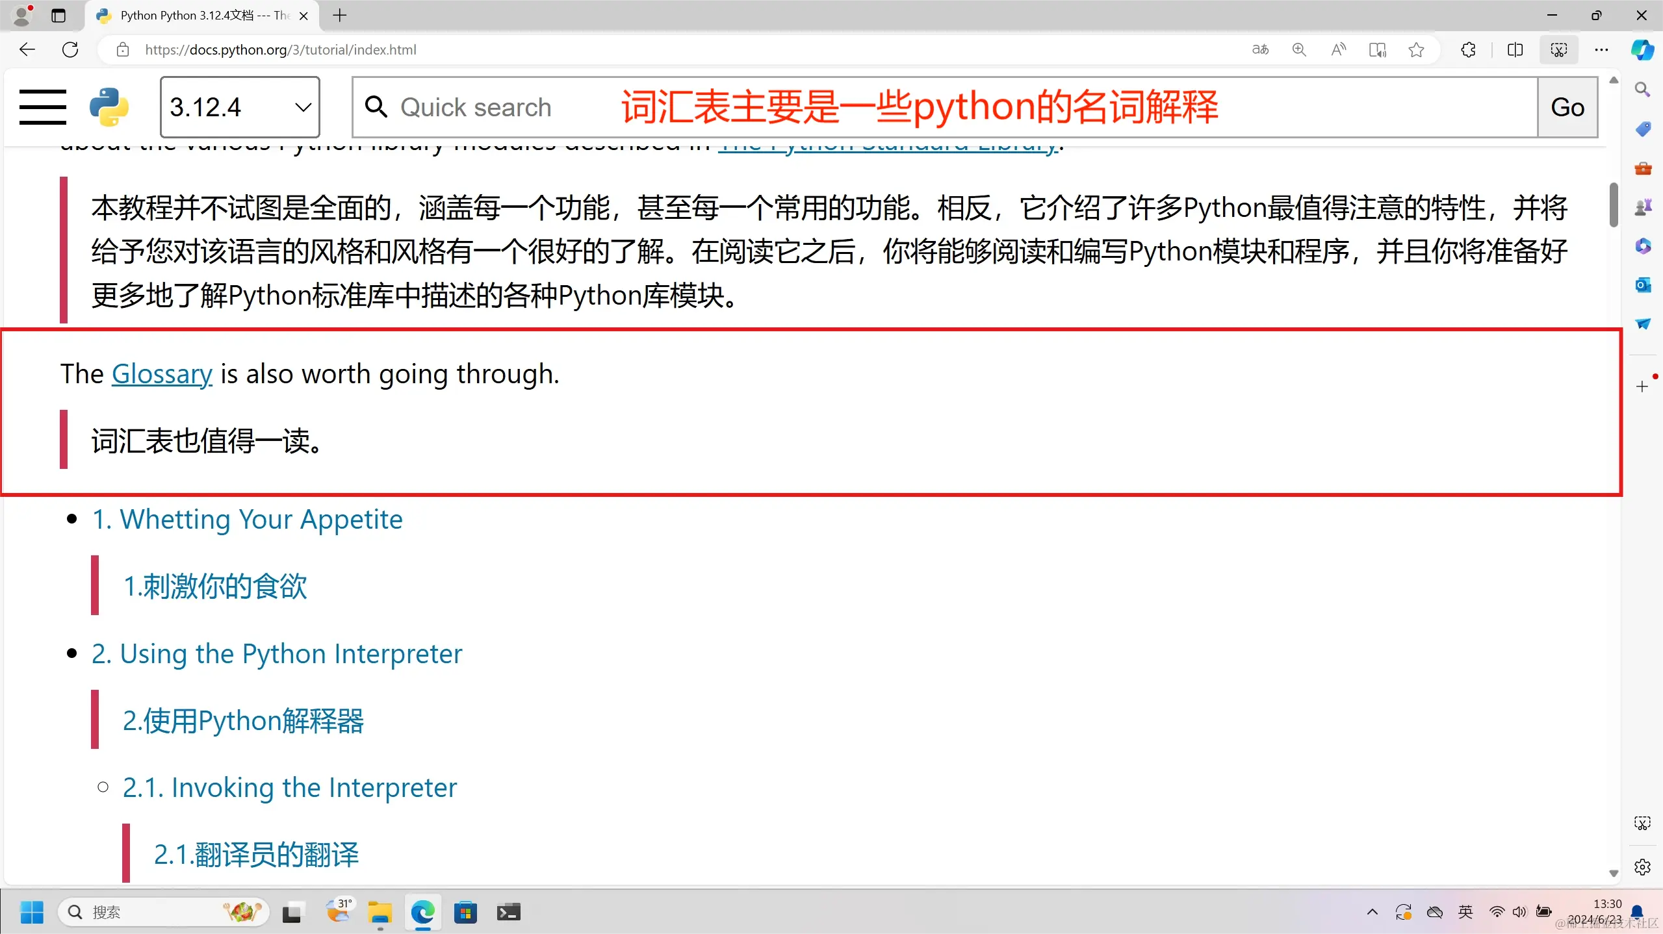Toggle split screen view icon
Viewport: 1663px width, 934px height.
[1515, 50]
